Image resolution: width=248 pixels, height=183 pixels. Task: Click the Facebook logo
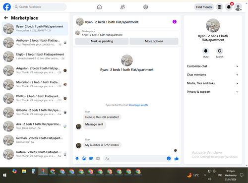click(7, 7)
